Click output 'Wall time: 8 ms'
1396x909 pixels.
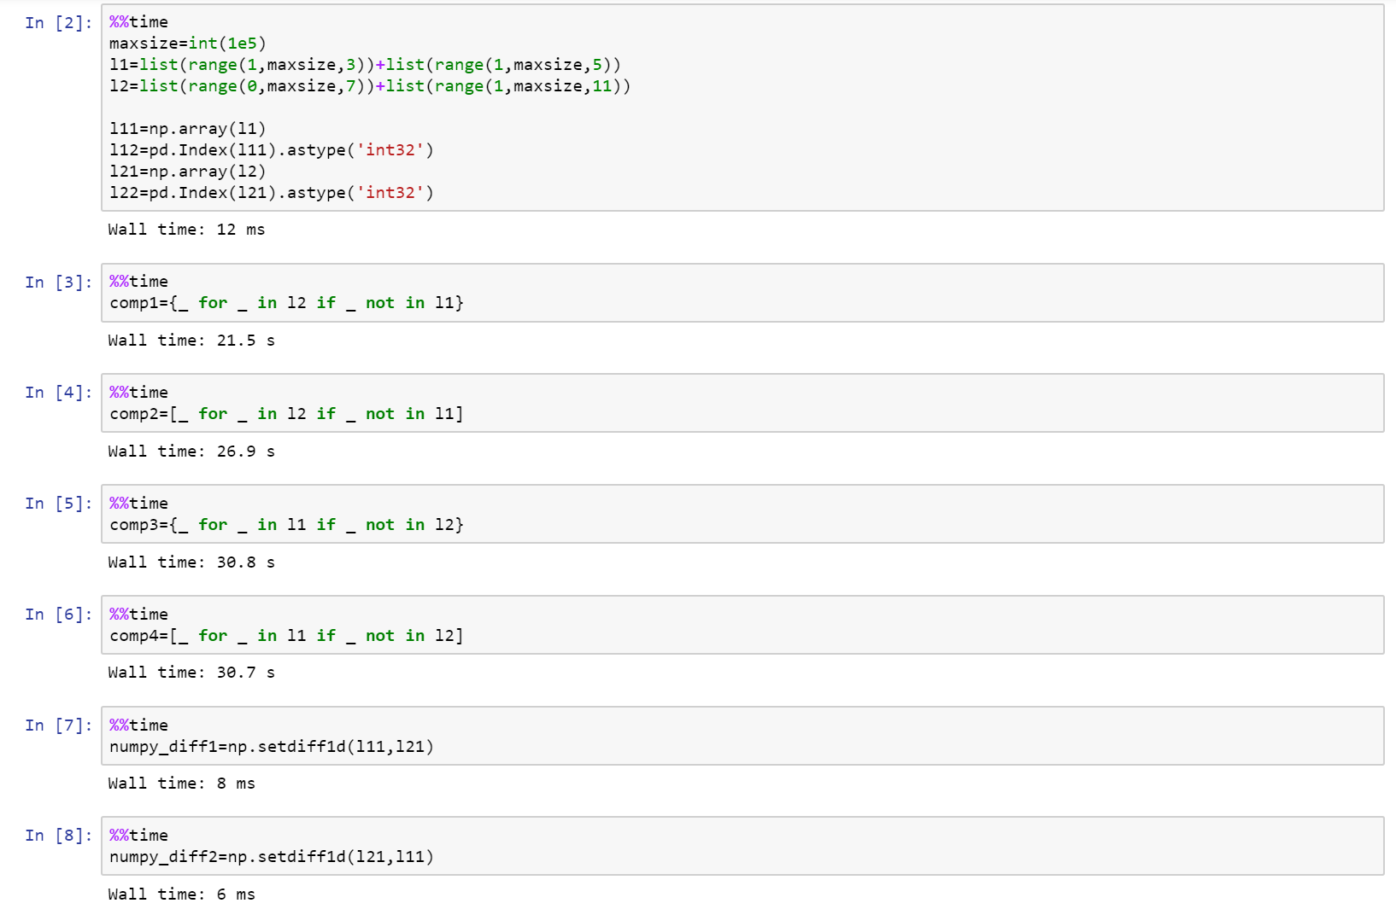click(x=181, y=784)
